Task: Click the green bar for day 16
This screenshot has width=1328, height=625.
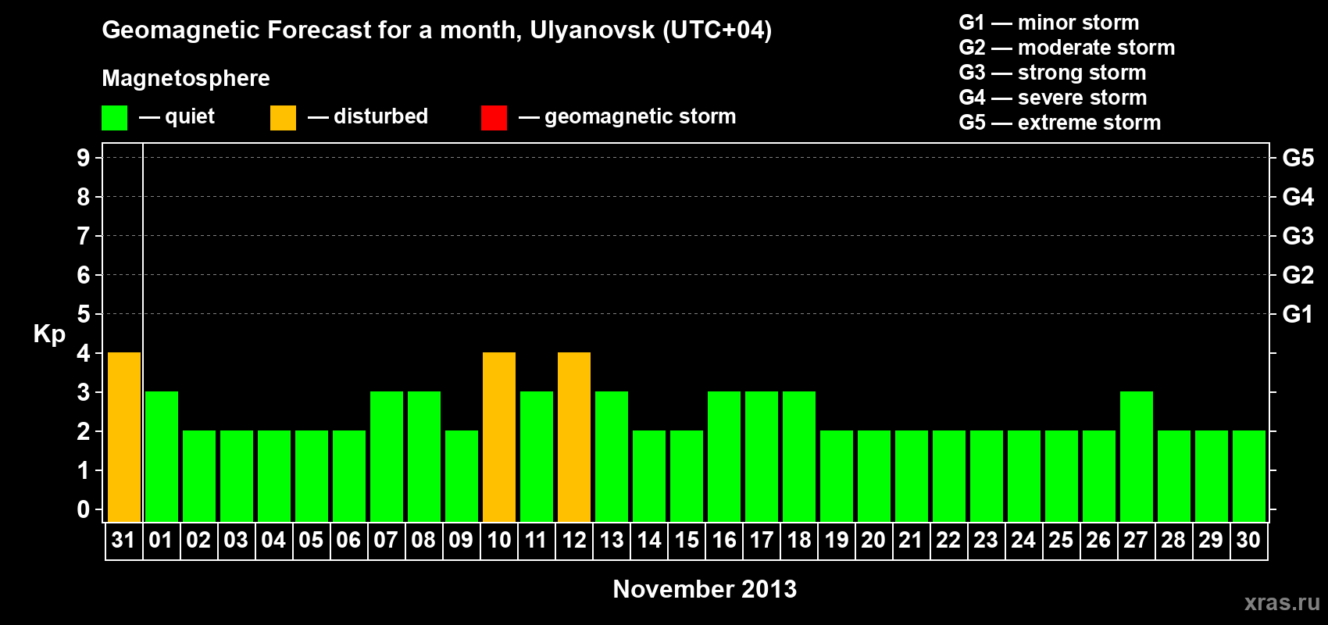Action: click(x=724, y=457)
